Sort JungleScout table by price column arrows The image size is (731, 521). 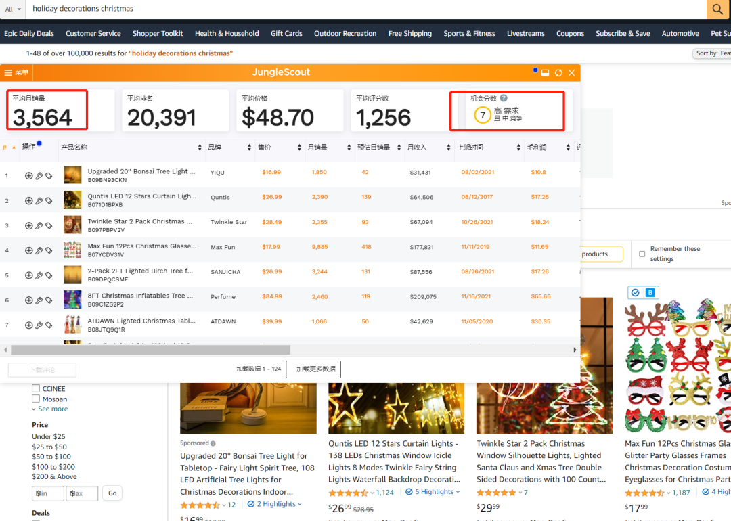pyautogui.click(x=299, y=148)
